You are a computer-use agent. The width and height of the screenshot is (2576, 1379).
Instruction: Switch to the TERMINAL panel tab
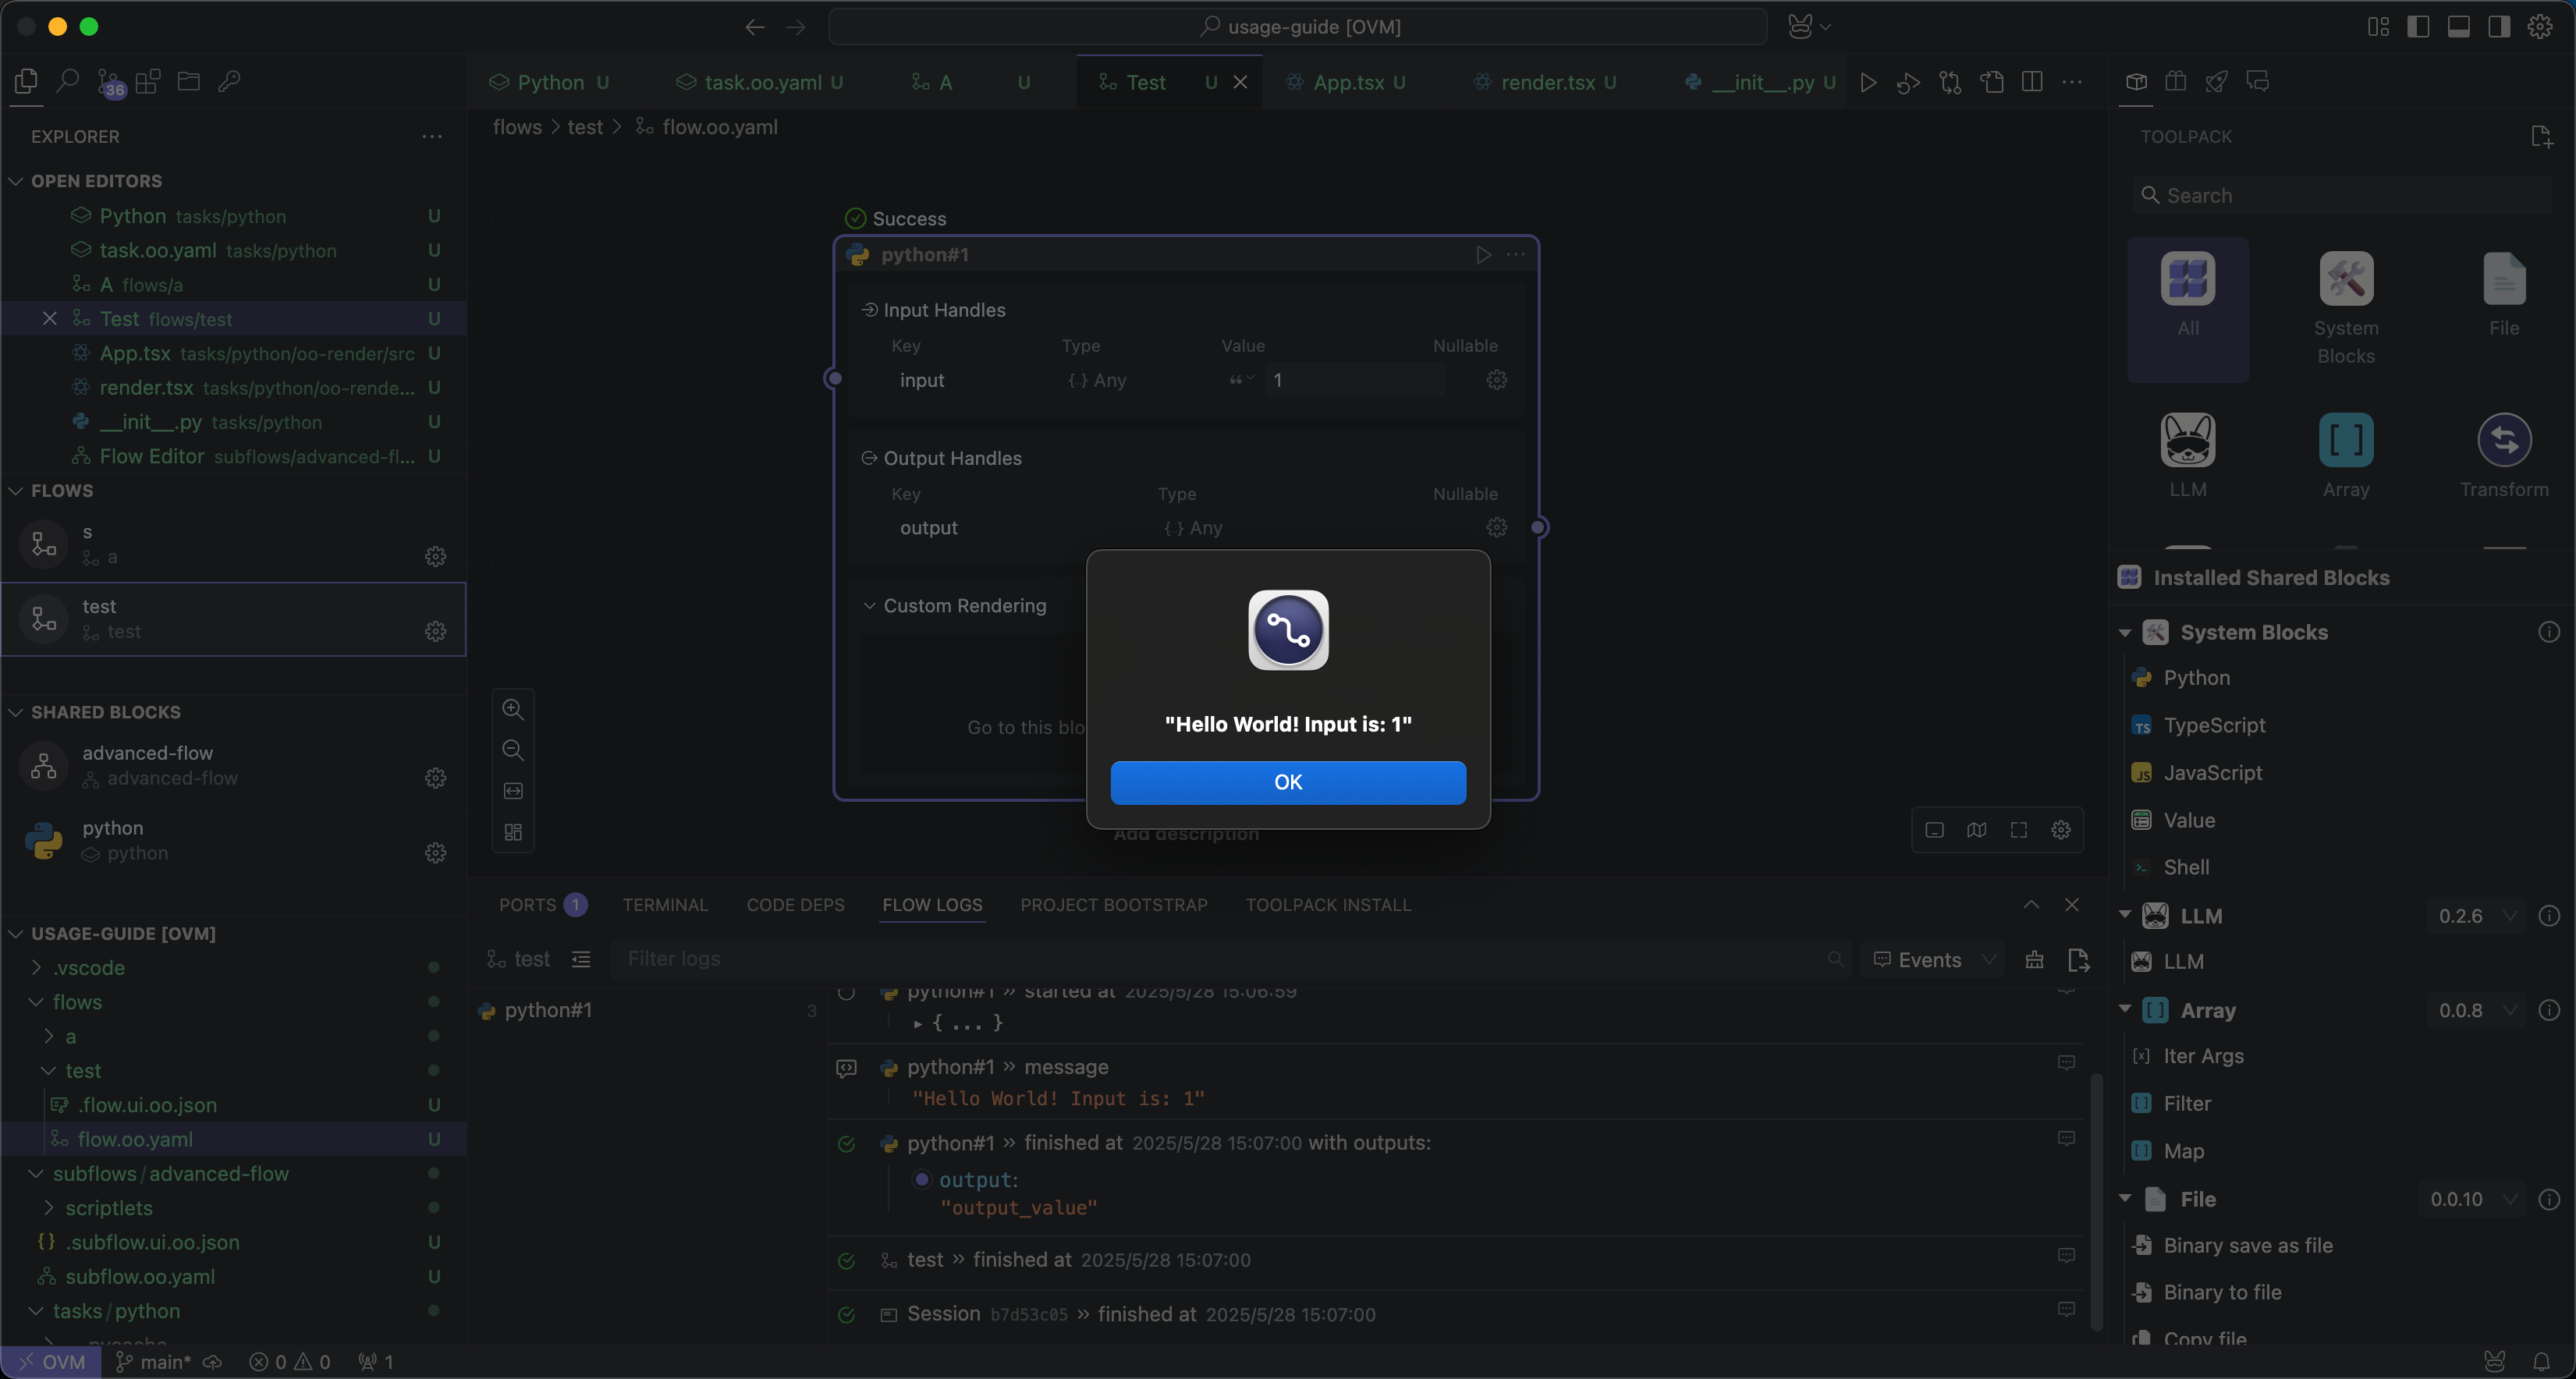[x=665, y=905]
